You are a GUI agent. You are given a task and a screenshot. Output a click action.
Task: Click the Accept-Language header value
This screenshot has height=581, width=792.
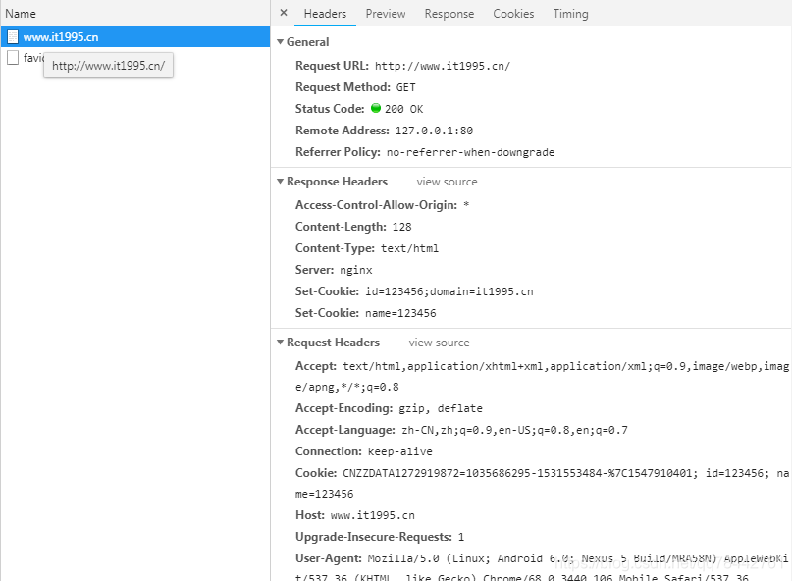point(514,431)
